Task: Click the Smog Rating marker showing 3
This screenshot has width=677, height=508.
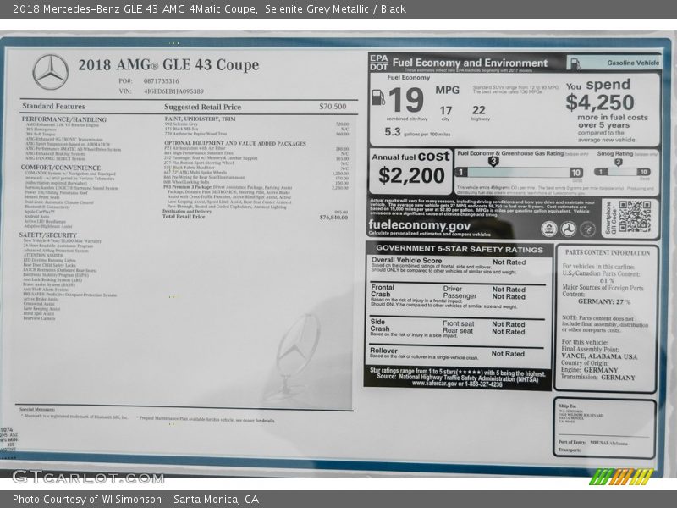Action: tap(619, 162)
